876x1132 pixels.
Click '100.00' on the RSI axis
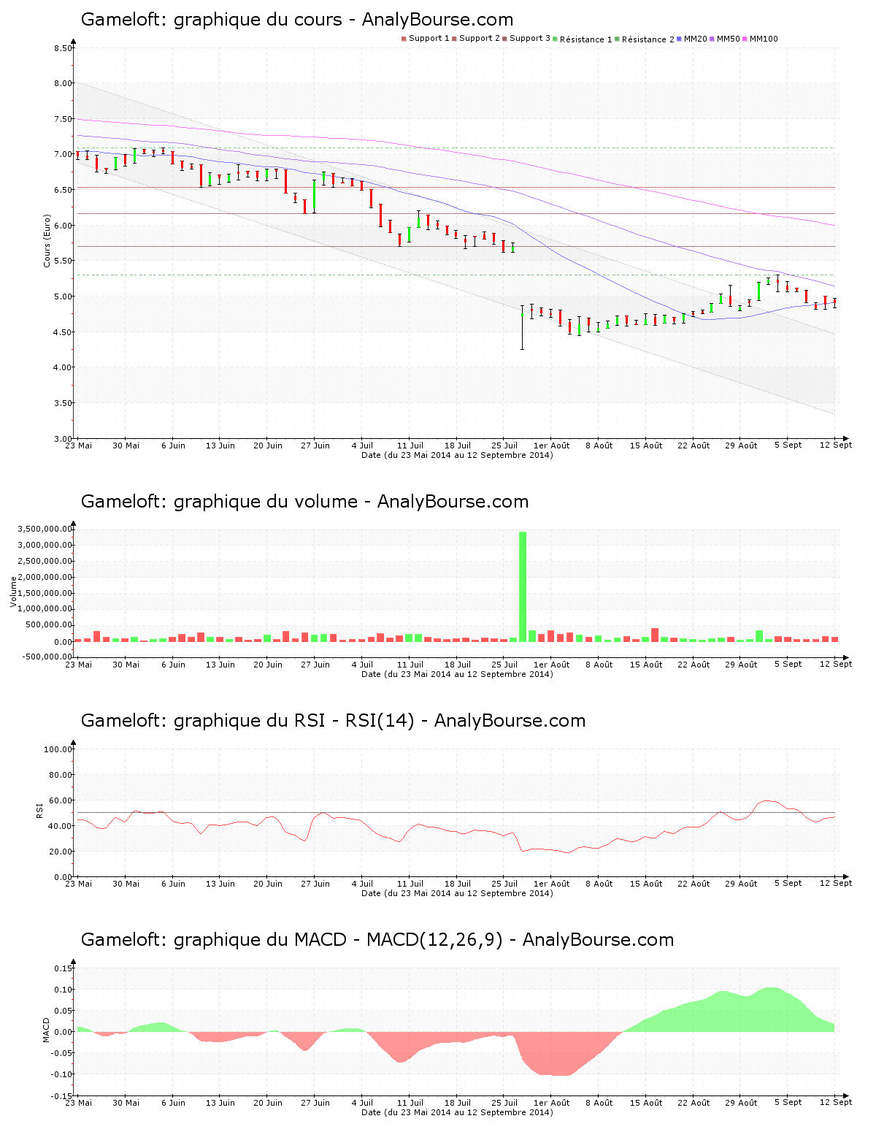pyautogui.click(x=58, y=749)
